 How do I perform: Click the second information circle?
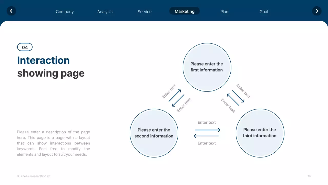tap(154, 133)
